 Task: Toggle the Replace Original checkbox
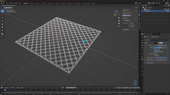tap(155, 52)
